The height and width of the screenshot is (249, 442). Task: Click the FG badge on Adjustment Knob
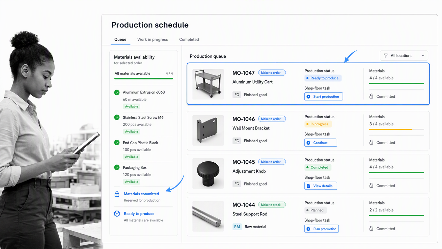point(237,184)
